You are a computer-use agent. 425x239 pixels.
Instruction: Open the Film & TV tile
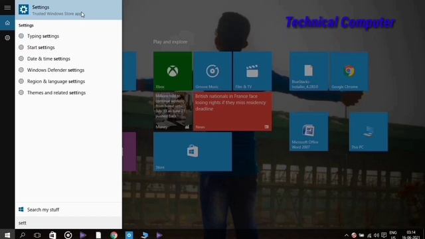252,71
